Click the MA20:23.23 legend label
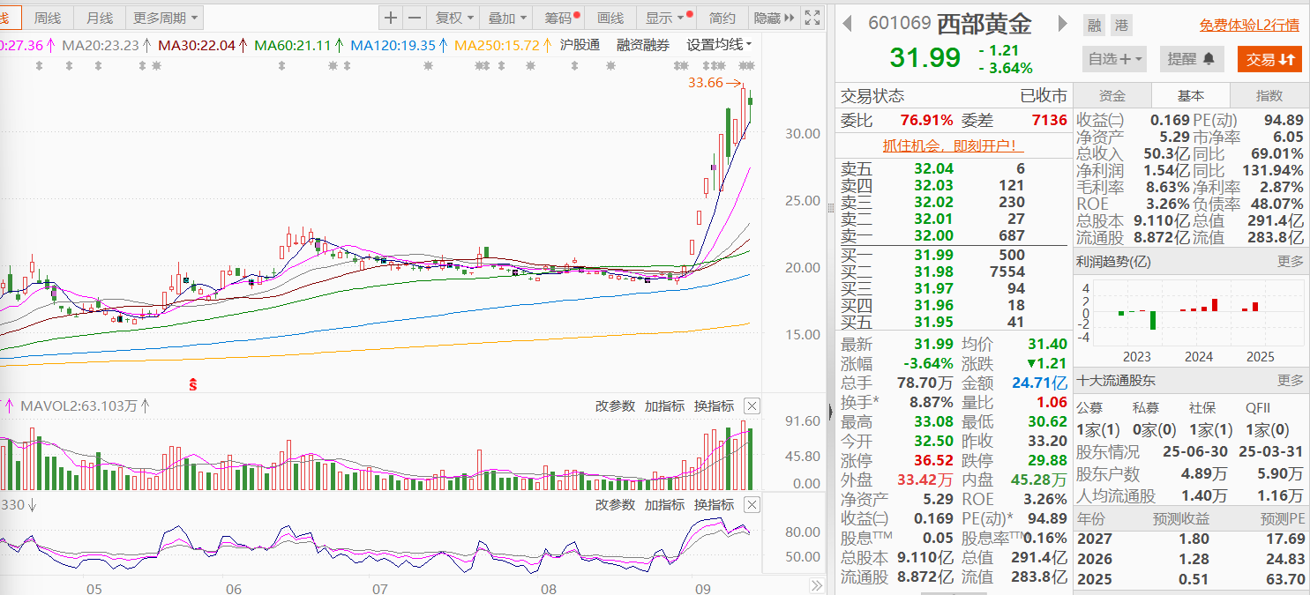This screenshot has height=595, width=1310. (x=101, y=45)
